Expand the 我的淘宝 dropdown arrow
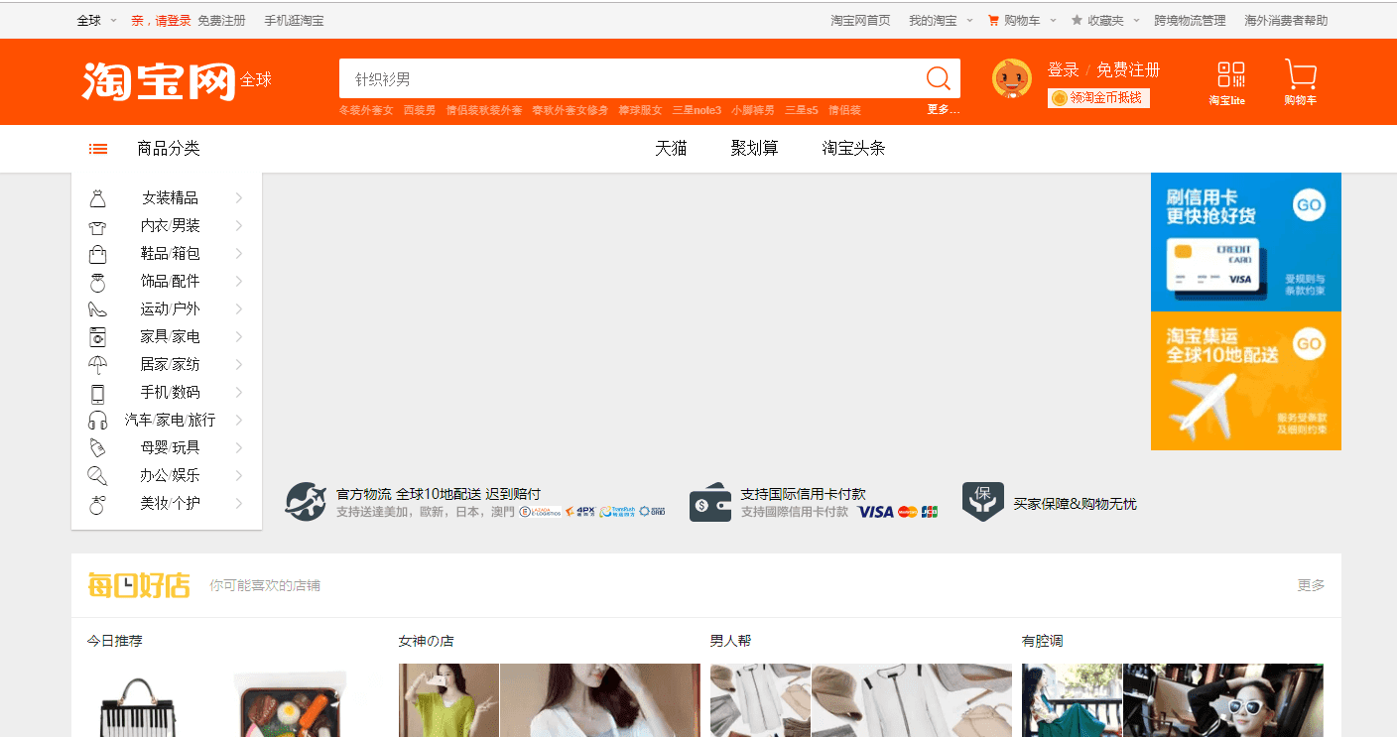This screenshot has width=1397, height=737. pos(967,20)
